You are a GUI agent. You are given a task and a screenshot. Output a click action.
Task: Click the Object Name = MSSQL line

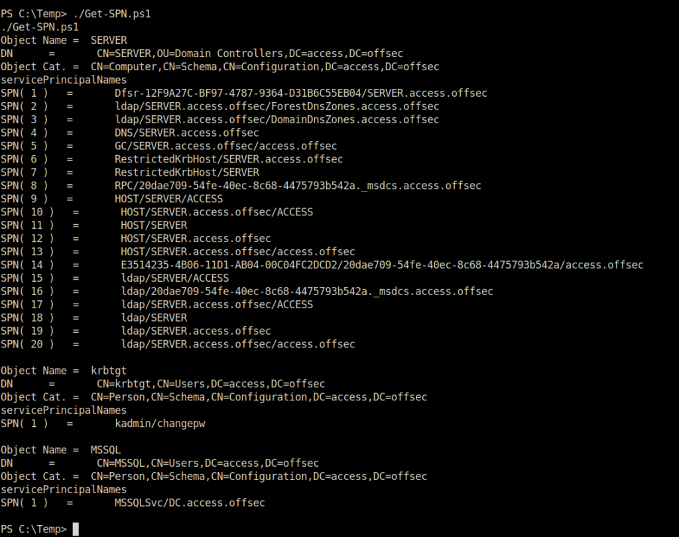tap(60, 450)
